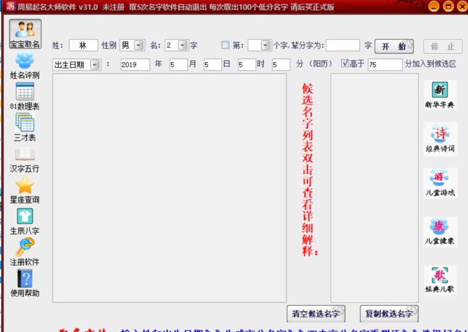Open 儿童游戏 games icon
468x332 pixels.
(x=440, y=183)
